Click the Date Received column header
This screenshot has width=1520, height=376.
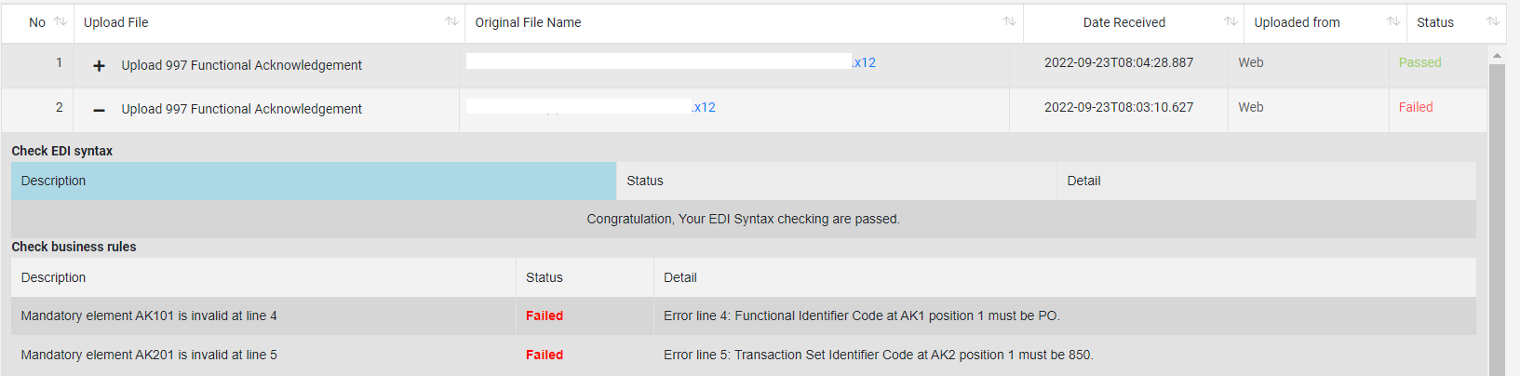(1123, 22)
